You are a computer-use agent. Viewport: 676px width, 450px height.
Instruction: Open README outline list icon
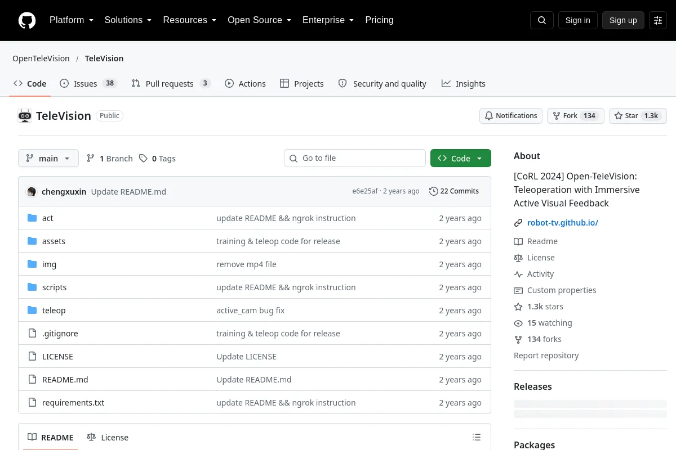477,437
